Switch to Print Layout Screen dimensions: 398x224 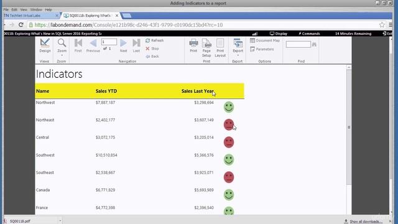pyautogui.click(x=220, y=48)
